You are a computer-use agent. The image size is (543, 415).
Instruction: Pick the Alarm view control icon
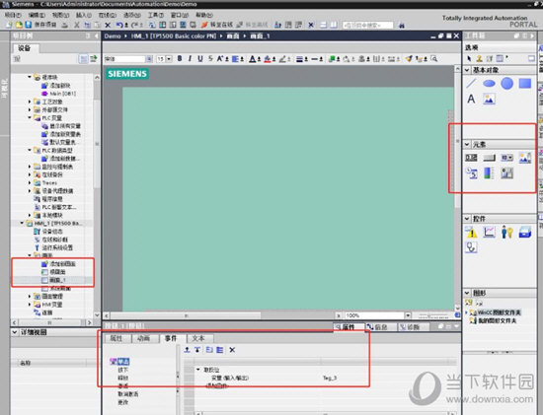pos(471,232)
